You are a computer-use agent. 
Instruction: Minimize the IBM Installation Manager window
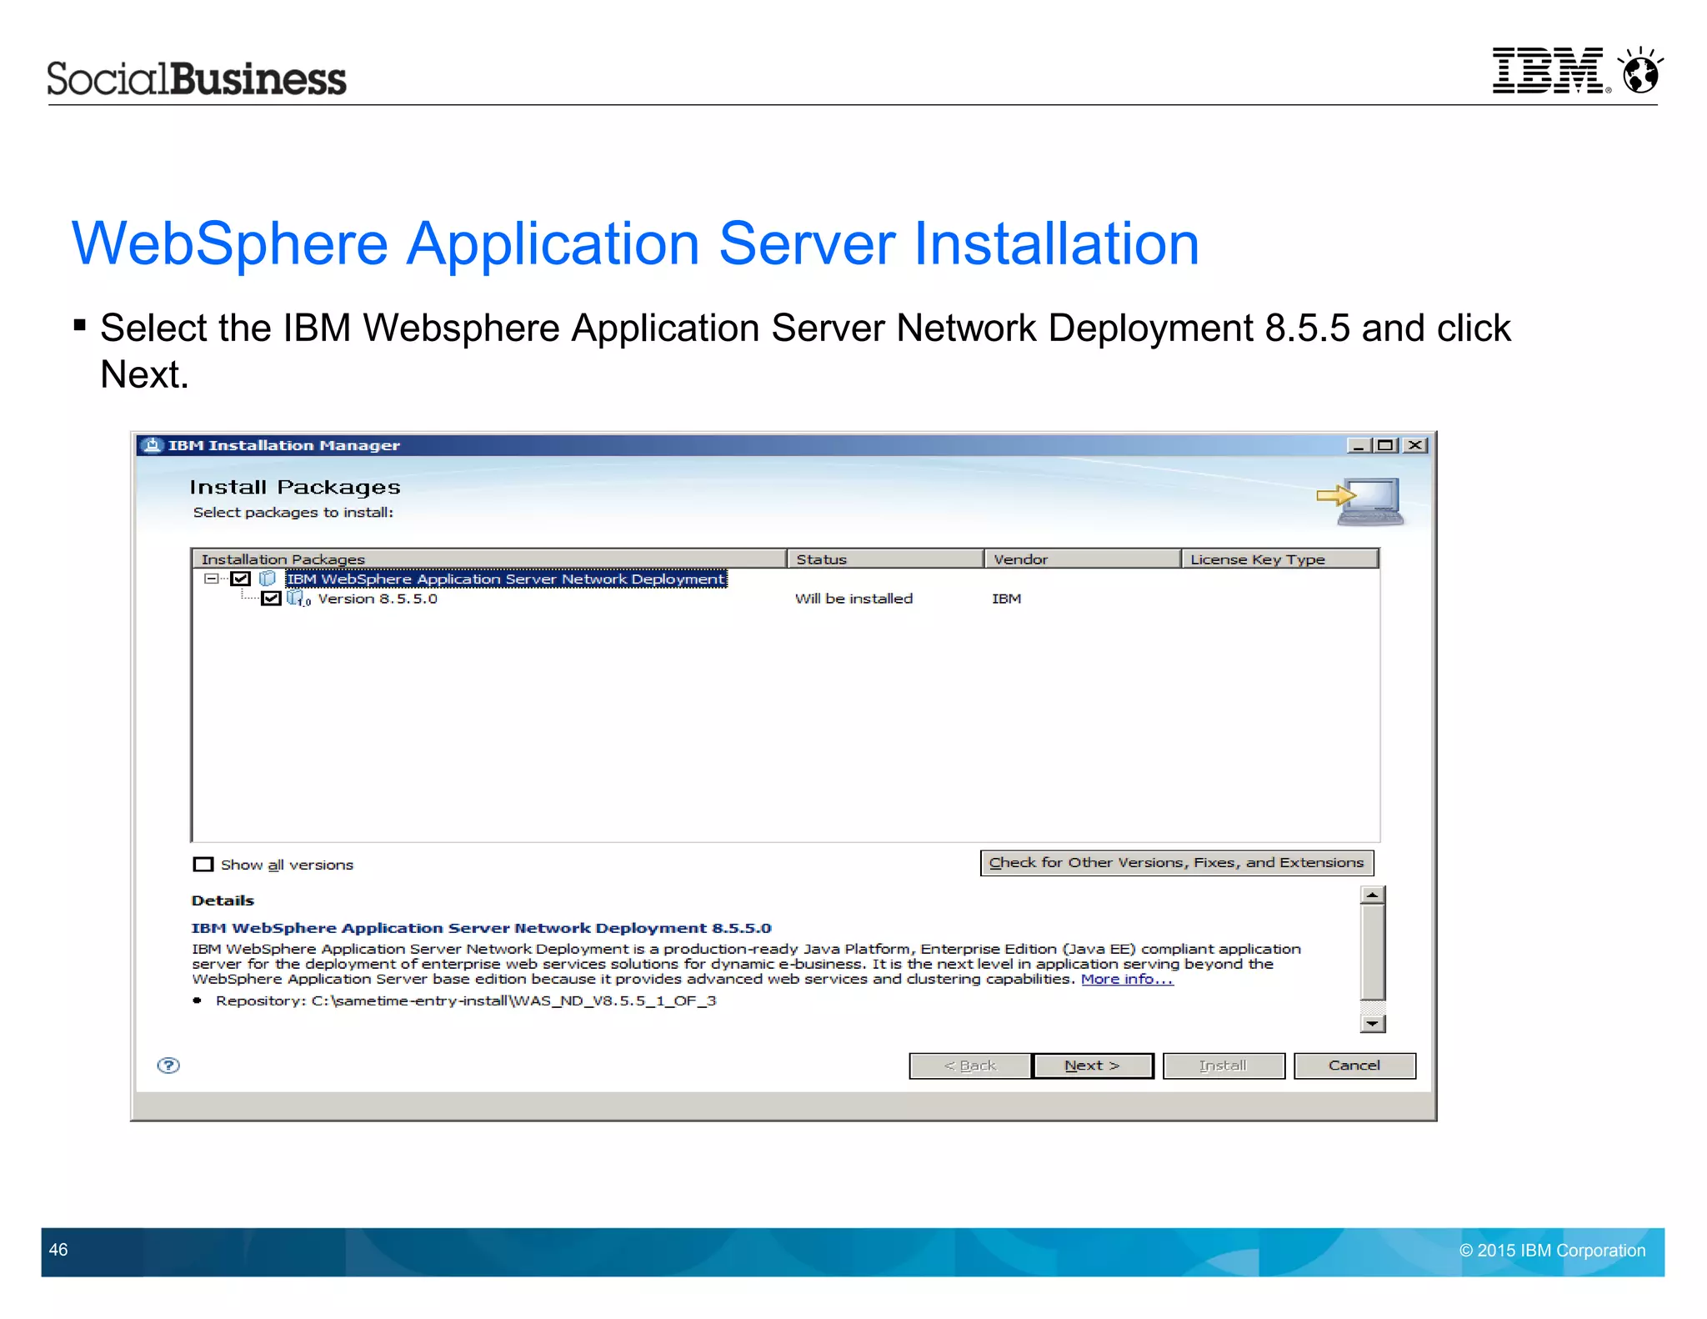tap(1359, 445)
